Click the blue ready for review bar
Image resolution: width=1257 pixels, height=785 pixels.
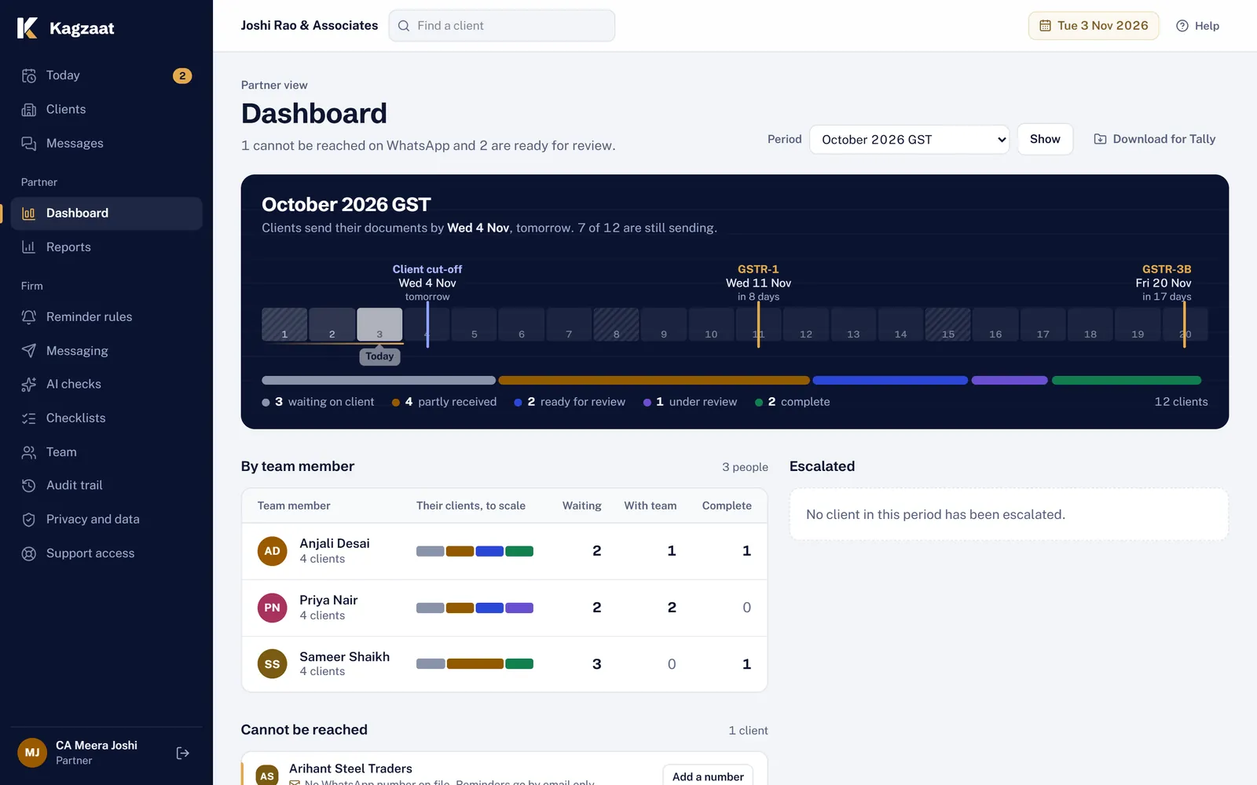[890, 381]
